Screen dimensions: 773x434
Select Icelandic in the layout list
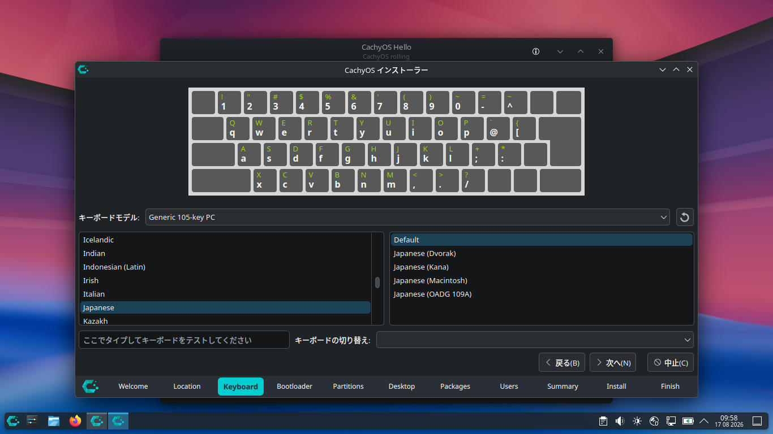(x=225, y=240)
